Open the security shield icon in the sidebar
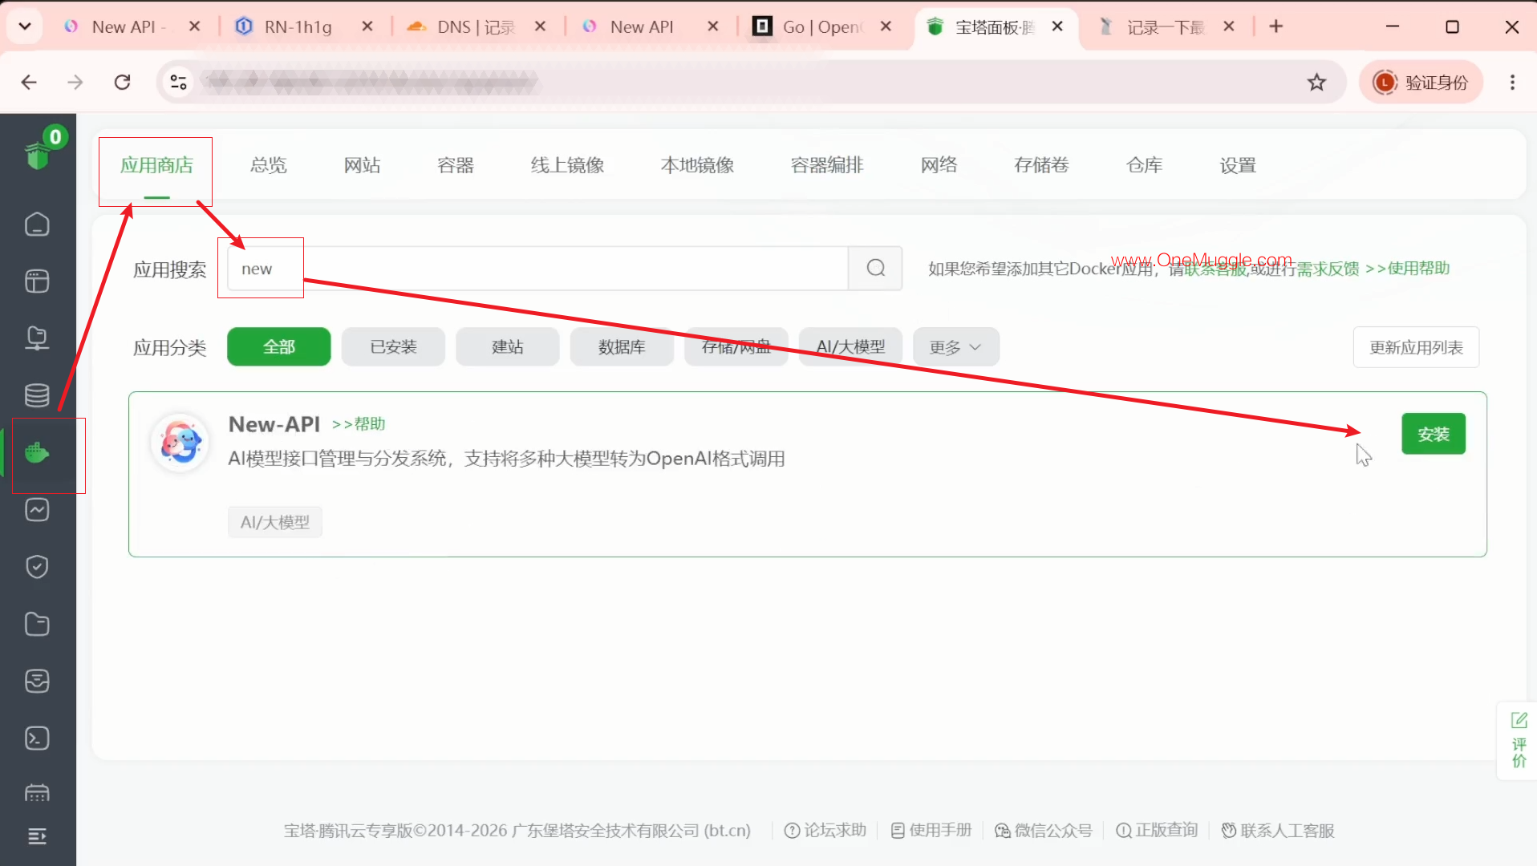The image size is (1537, 866). pyautogui.click(x=37, y=567)
